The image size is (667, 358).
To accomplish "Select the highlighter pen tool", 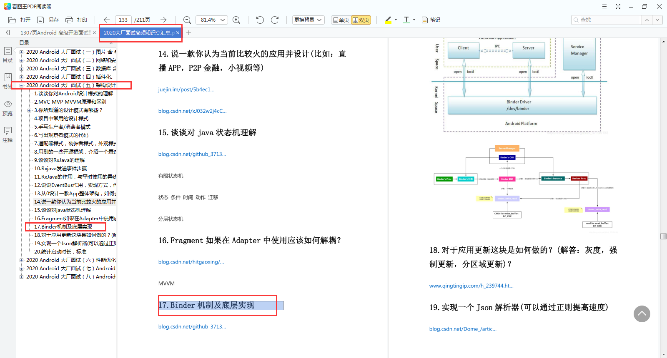I will tap(388, 20).
